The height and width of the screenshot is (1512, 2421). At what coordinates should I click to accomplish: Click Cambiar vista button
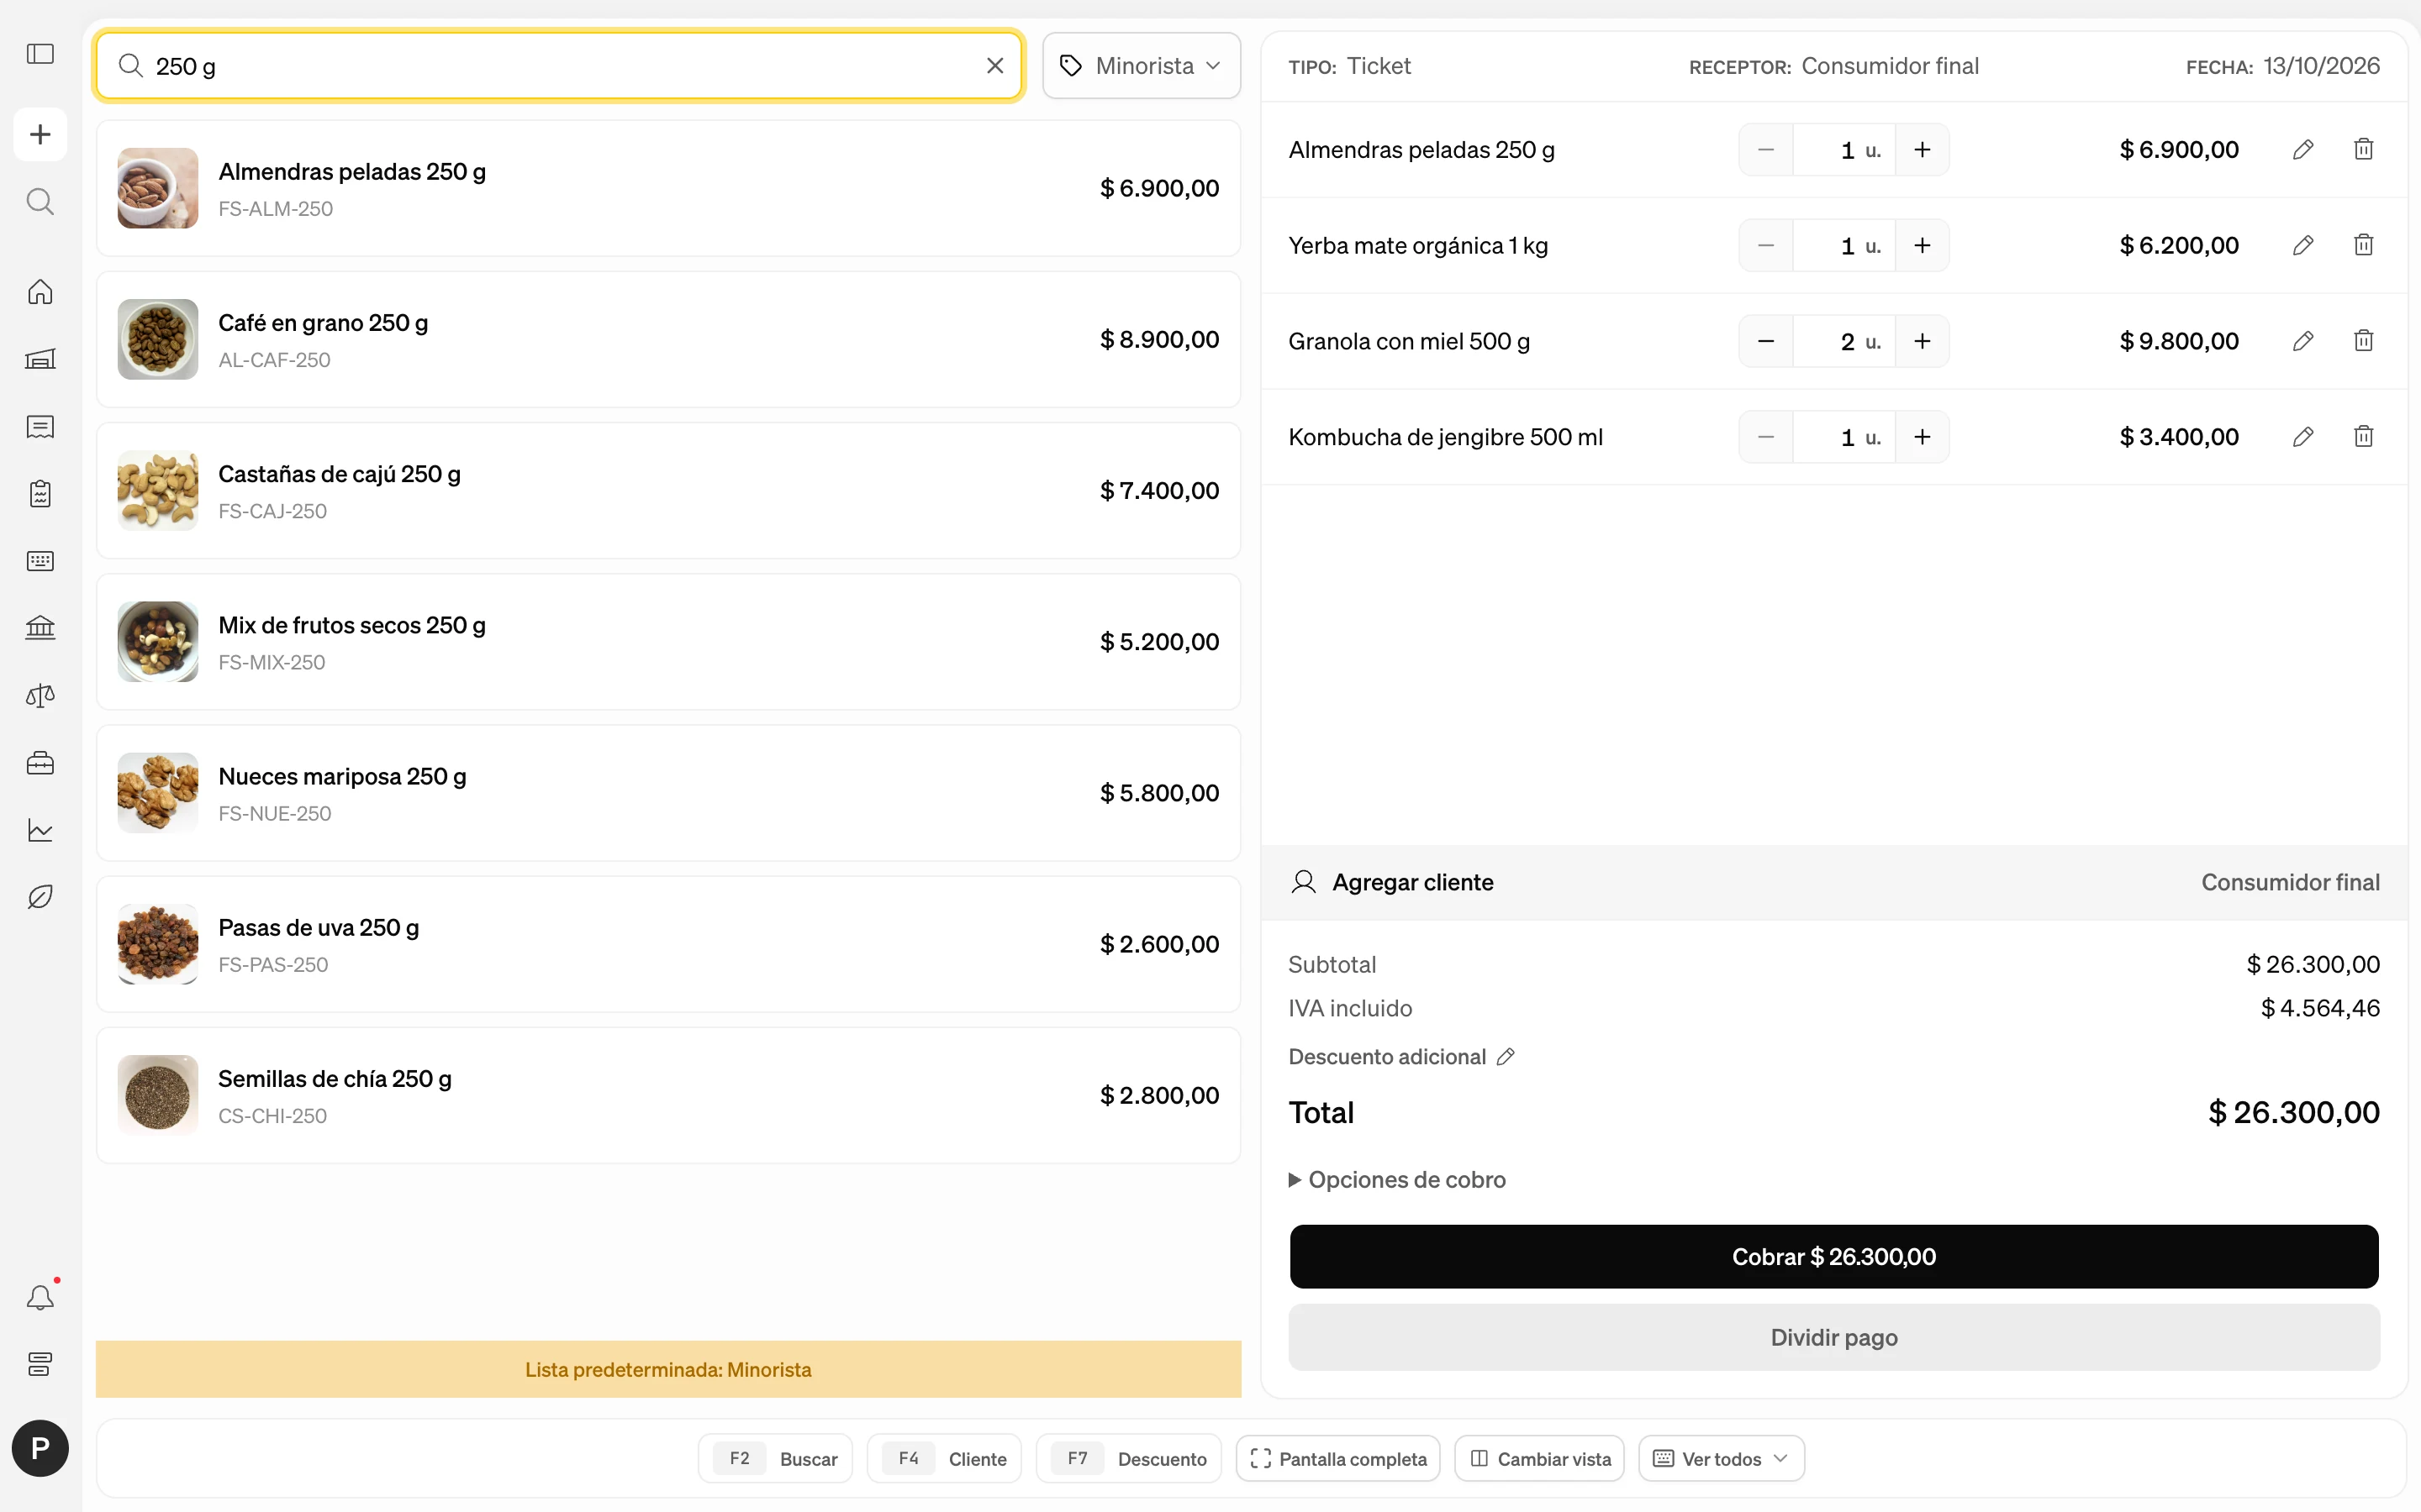tap(1540, 1459)
